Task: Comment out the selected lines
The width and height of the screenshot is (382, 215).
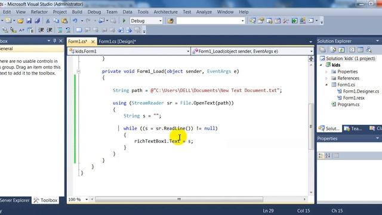Action: coord(60,30)
